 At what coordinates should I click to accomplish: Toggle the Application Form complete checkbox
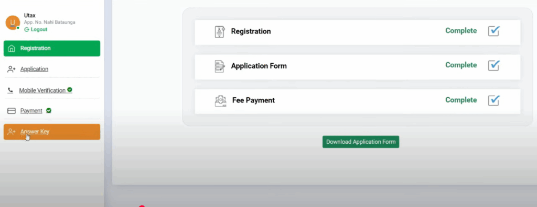(x=494, y=65)
